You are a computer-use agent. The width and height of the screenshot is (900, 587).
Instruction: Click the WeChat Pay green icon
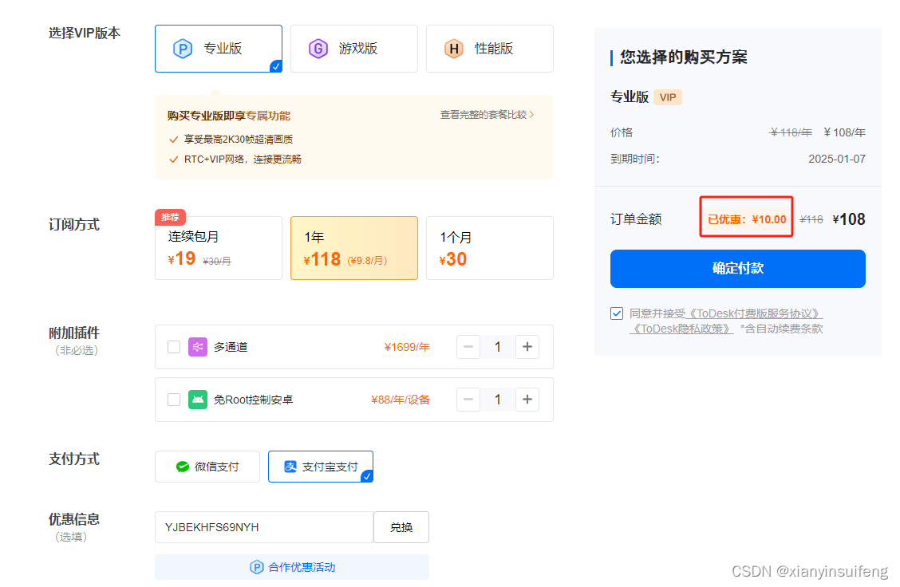[x=183, y=467]
